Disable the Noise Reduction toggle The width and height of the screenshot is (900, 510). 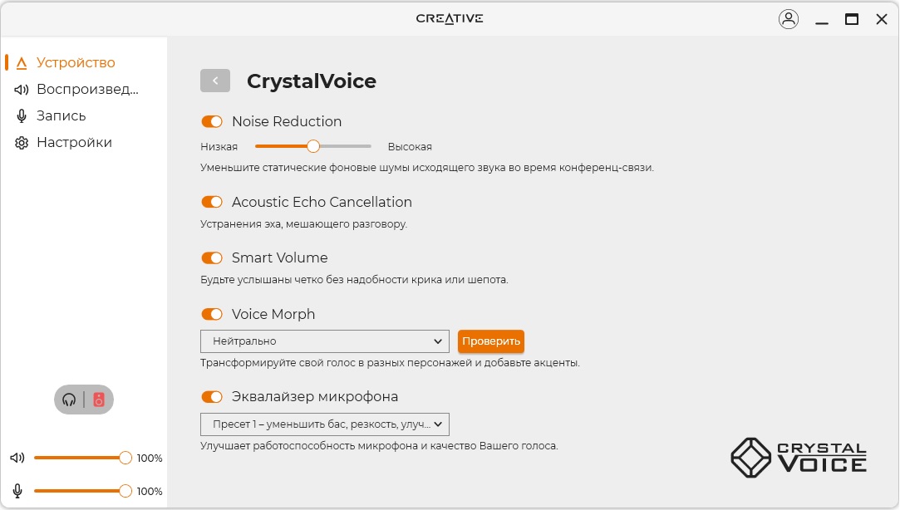click(x=212, y=121)
